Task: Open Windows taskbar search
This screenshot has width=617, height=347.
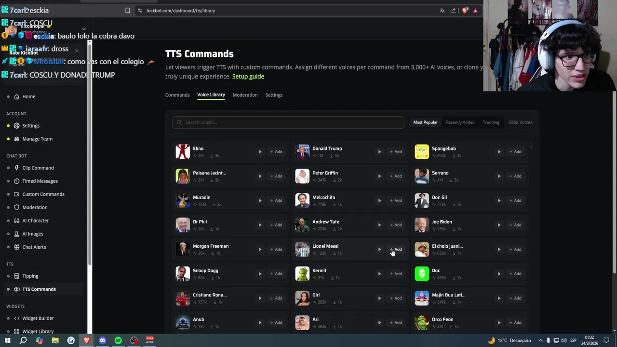Action: click(23, 341)
